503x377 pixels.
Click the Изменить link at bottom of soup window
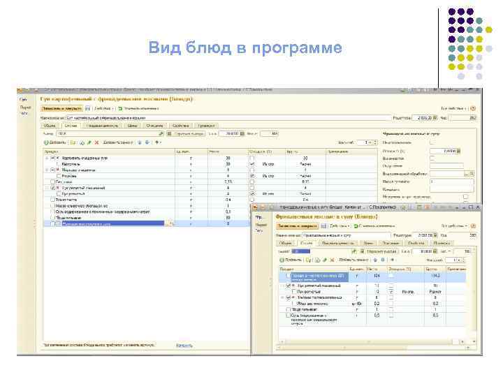coord(184,346)
